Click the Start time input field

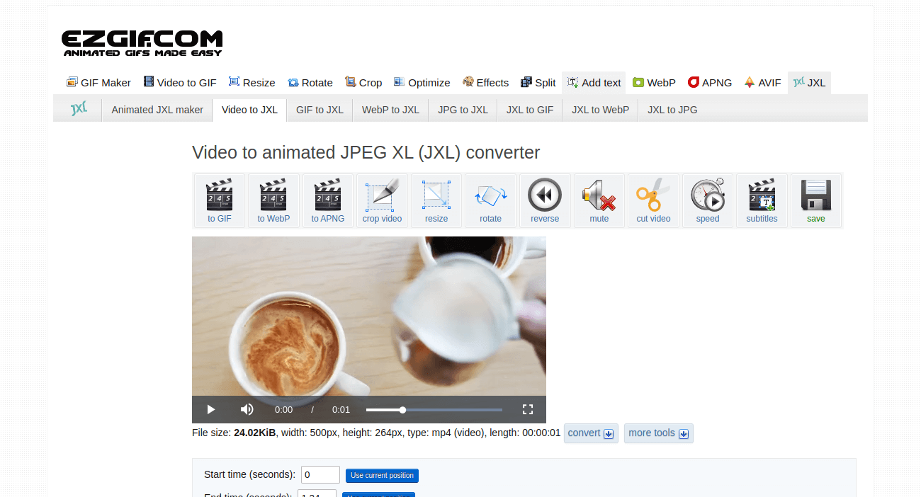[x=320, y=474]
